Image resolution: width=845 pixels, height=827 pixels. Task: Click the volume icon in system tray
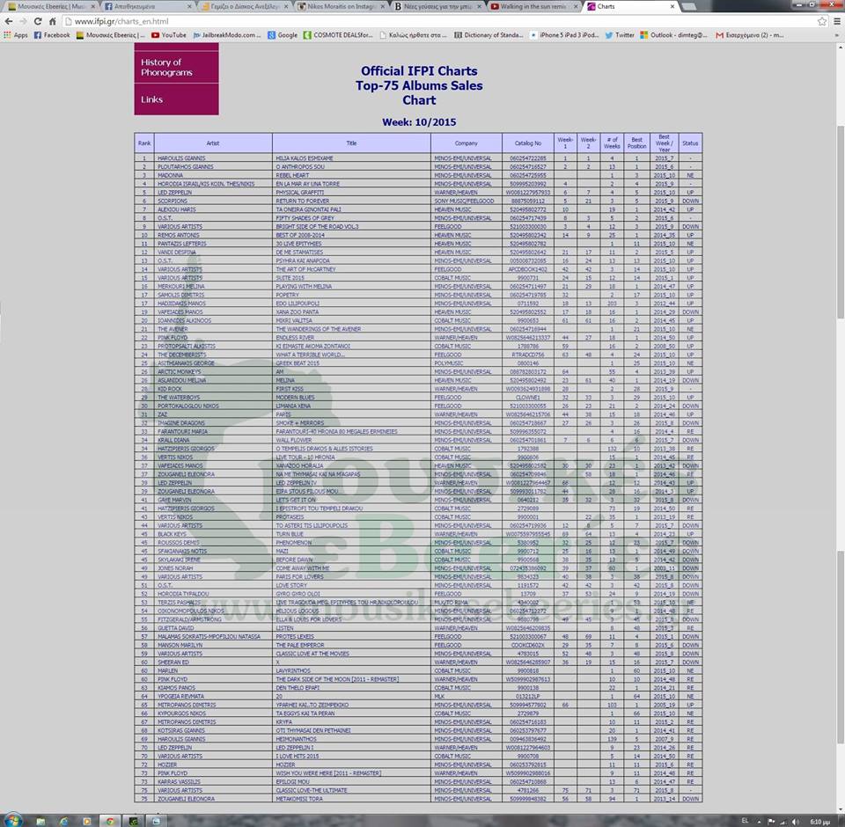pos(795,822)
